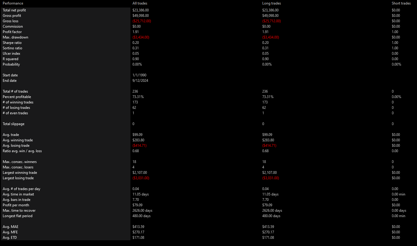This screenshot has height=246, width=417.
Task: Click All trades Longest flat period 480.00 days
Action: tap(142, 216)
